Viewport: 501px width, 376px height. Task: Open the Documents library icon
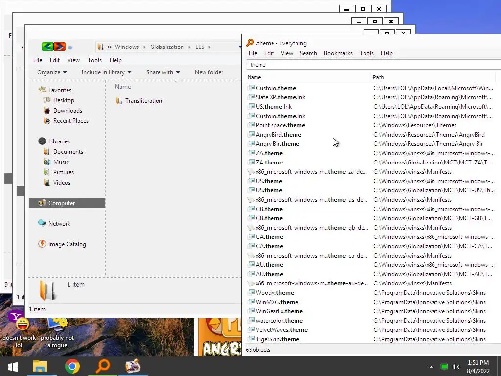[x=47, y=152]
